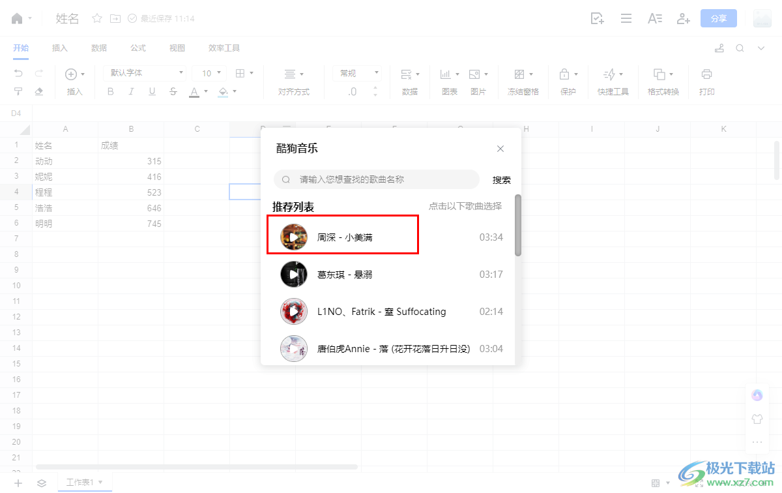Redo the last undone action
This screenshot has width=782, height=493.
[39, 74]
